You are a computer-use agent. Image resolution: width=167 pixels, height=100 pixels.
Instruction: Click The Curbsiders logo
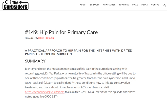(x=15, y=5)
